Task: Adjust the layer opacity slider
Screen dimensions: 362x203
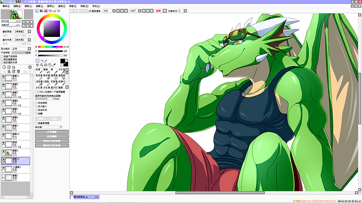Action: [x=21, y=53]
